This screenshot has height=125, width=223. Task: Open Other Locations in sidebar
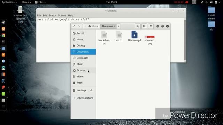[x=83, y=98]
